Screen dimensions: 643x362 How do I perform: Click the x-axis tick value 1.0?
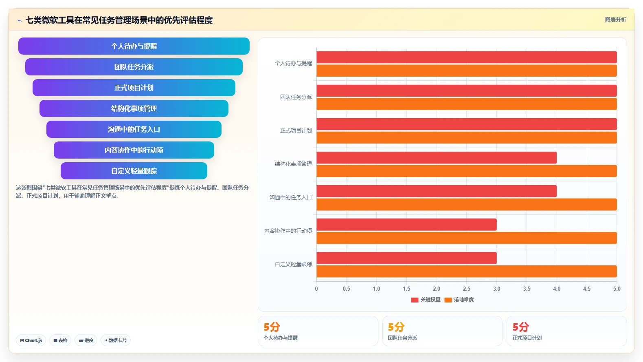tap(377, 289)
